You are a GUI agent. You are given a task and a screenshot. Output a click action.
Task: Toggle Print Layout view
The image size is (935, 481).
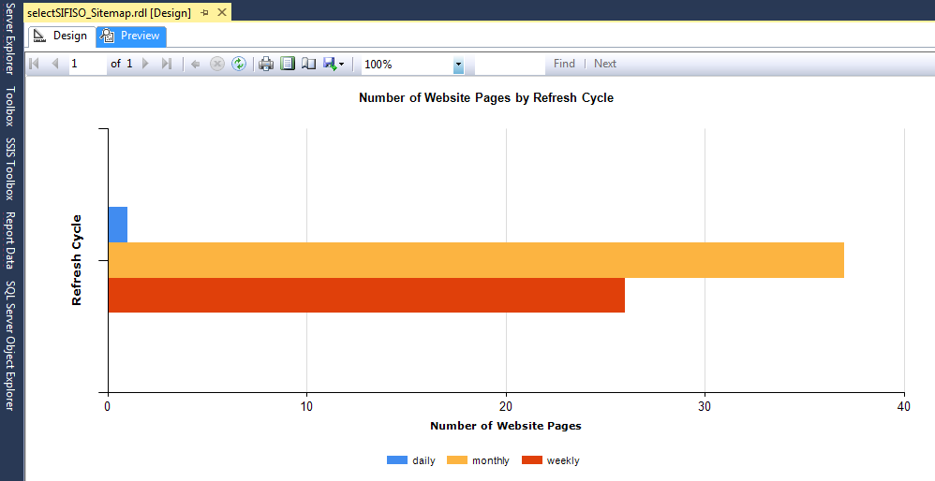click(288, 64)
